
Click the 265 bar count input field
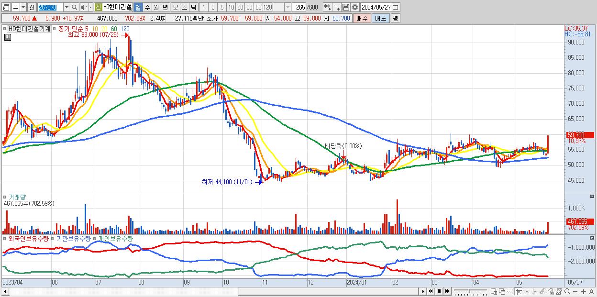(299, 7)
